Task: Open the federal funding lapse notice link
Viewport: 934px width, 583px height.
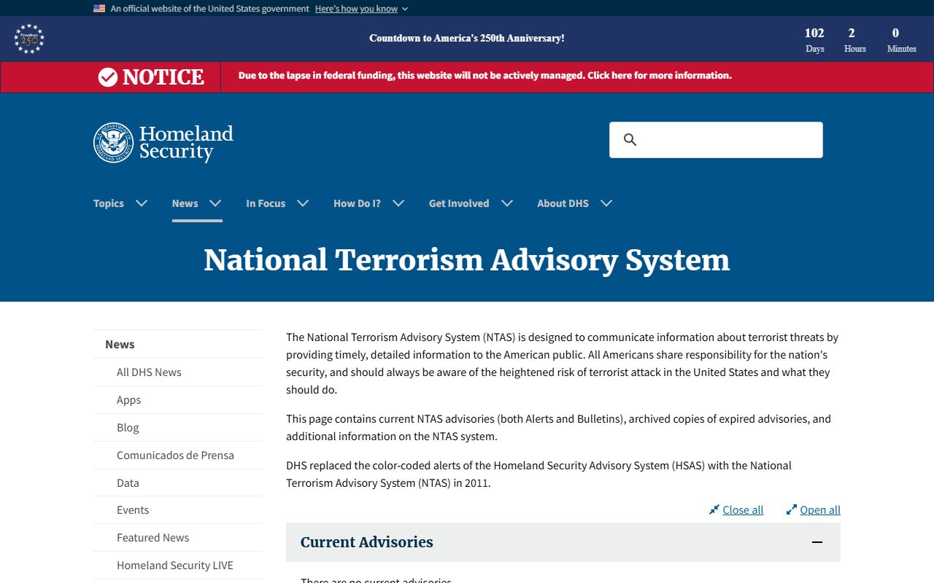Action: point(485,76)
